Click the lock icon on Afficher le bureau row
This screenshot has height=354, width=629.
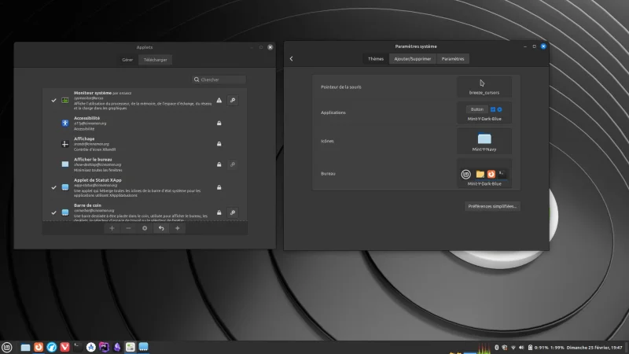click(219, 164)
